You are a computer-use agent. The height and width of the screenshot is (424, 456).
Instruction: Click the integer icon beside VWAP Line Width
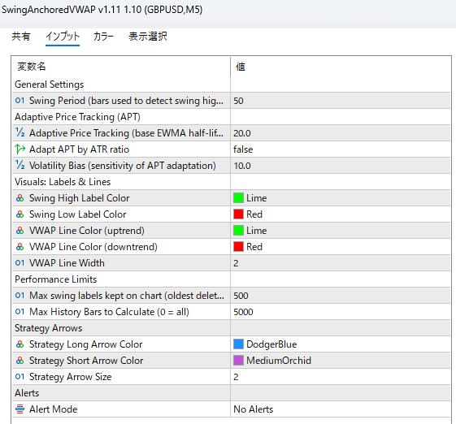point(20,263)
